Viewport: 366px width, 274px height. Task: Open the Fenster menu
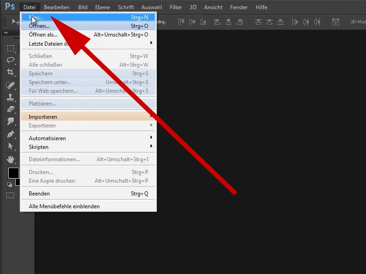click(x=238, y=7)
